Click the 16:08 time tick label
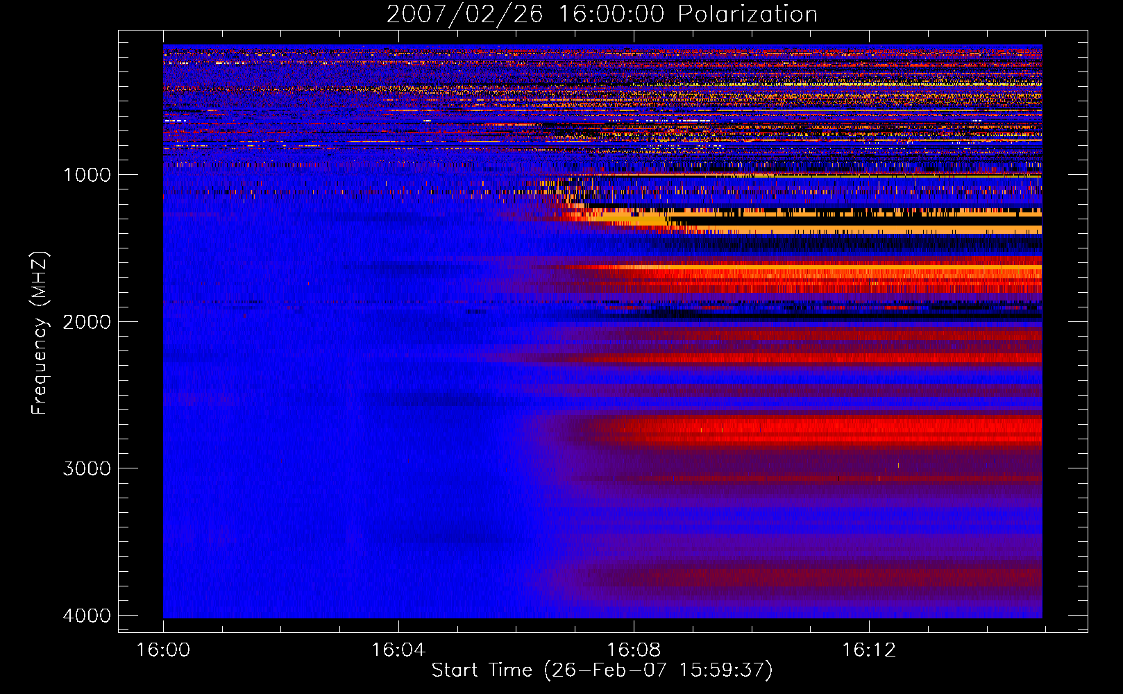Viewport: 1123px width, 694px height. tap(634, 650)
